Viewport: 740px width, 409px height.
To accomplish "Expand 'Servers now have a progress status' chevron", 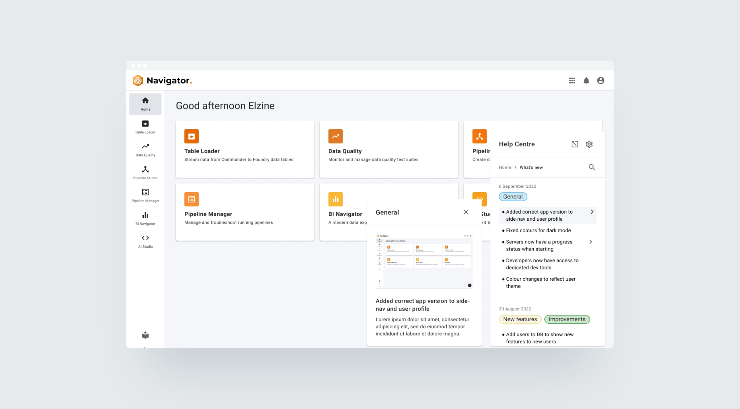I will (591, 242).
